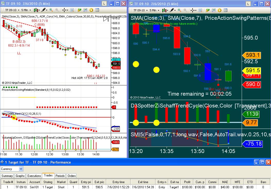
Task: Click the B (602.3) swing label on left chart
Action: (19, 41)
